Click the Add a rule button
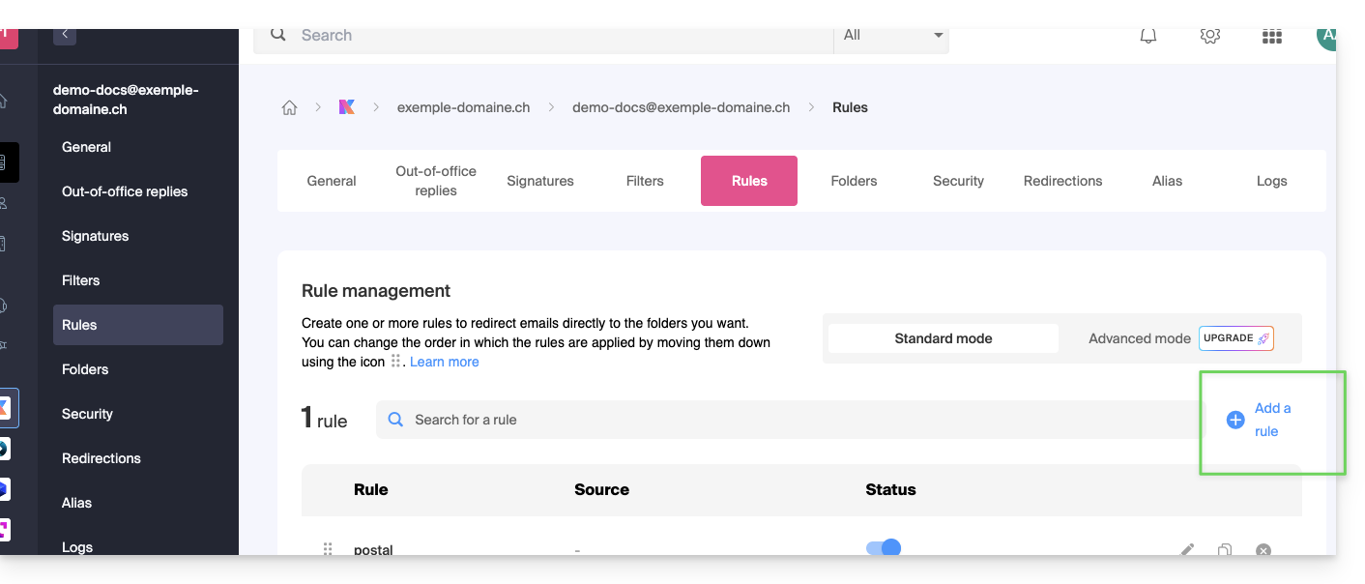1365x584 pixels. (1260, 420)
